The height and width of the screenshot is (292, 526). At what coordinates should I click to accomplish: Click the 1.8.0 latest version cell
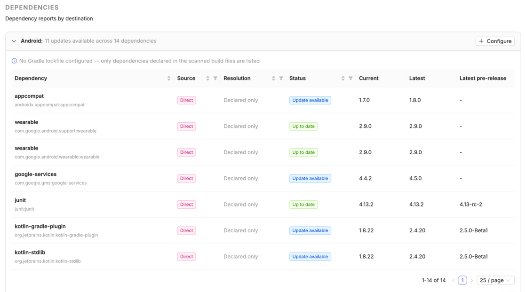pyautogui.click(x=415, y=100)
